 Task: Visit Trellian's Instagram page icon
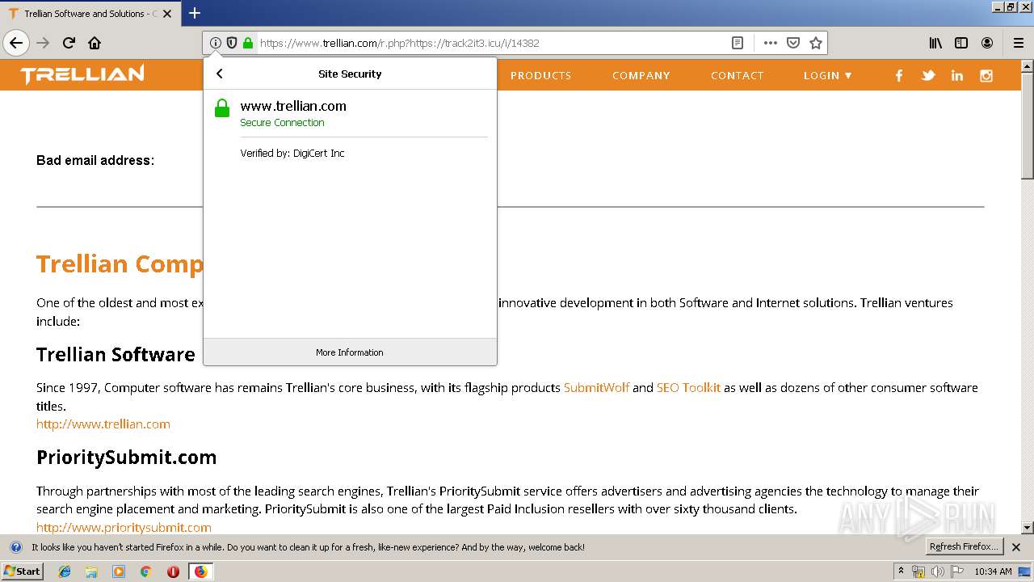pos(986,75)
